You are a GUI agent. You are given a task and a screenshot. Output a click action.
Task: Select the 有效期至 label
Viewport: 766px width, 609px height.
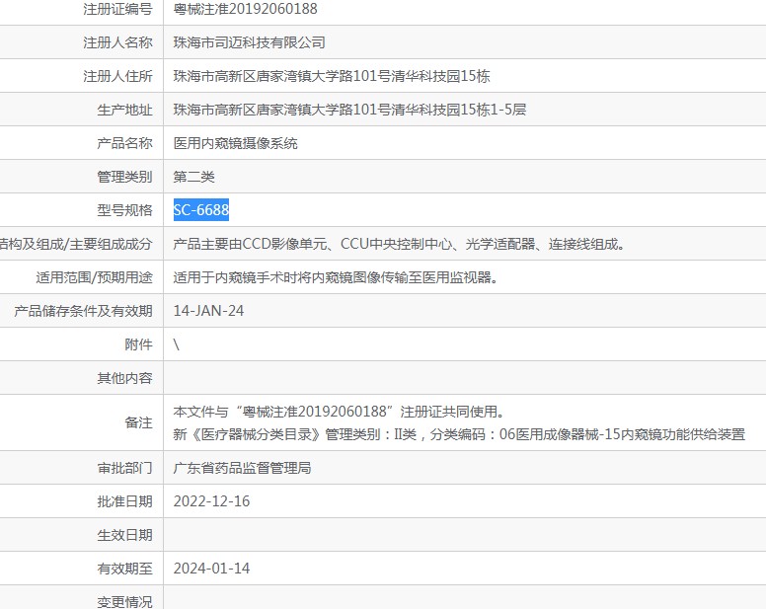124,569
